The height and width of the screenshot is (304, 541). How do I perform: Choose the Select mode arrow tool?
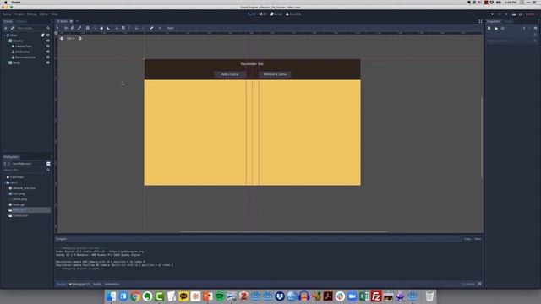[x=58, y=28]
